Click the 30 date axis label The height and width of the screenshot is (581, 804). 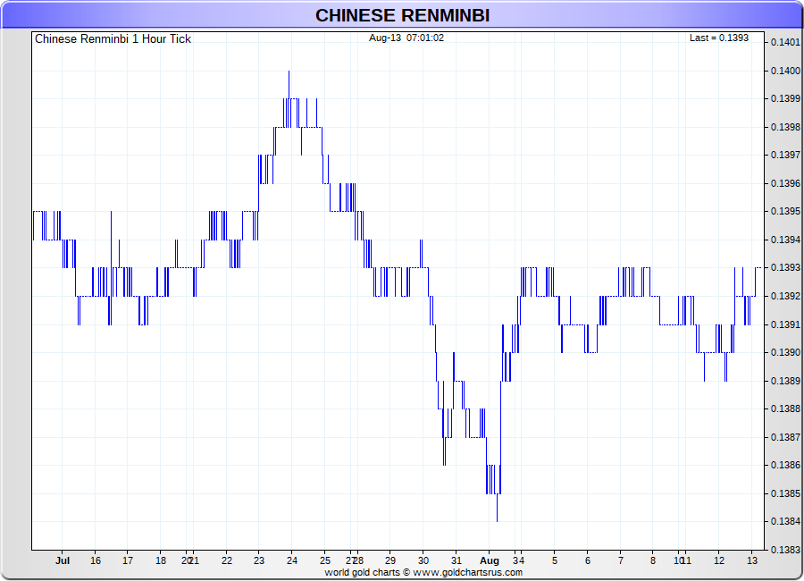[423, 560]
